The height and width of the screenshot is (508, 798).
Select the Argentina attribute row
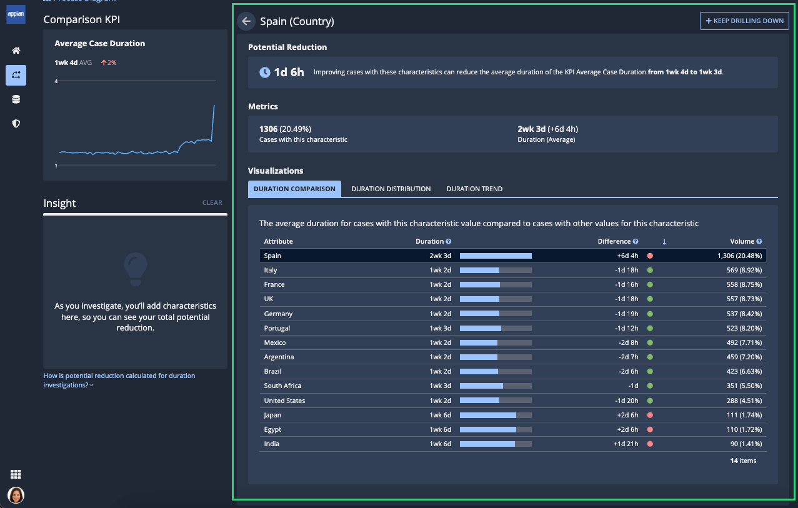(x=513, y=357)
